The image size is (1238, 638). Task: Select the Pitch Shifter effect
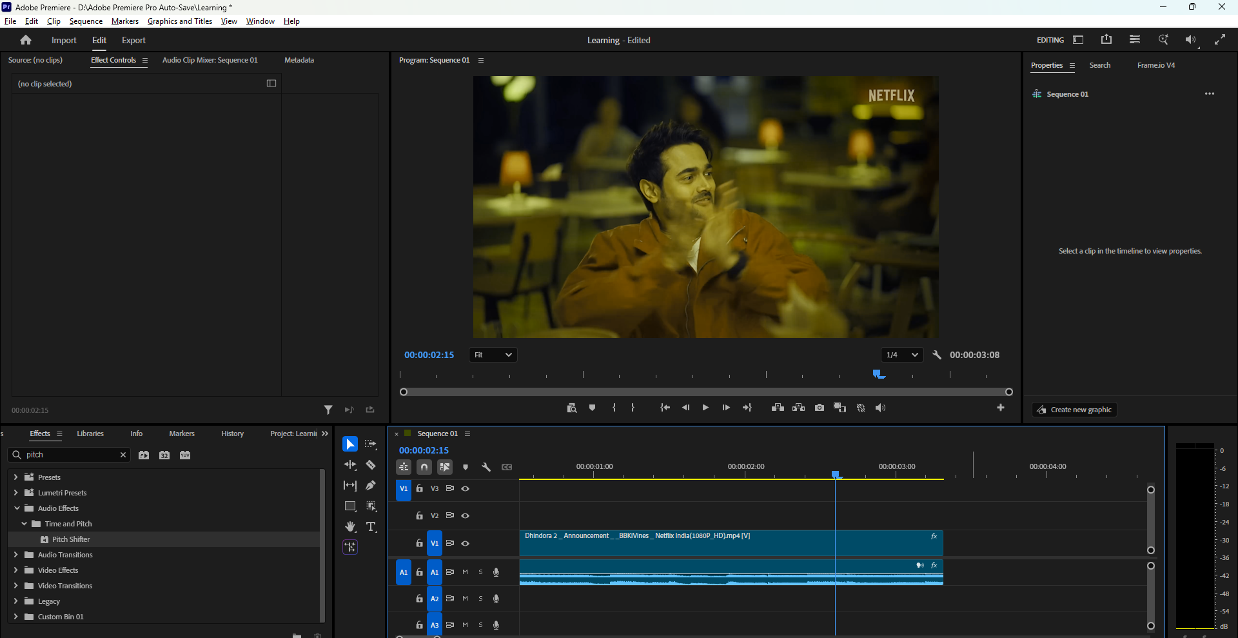71,539
